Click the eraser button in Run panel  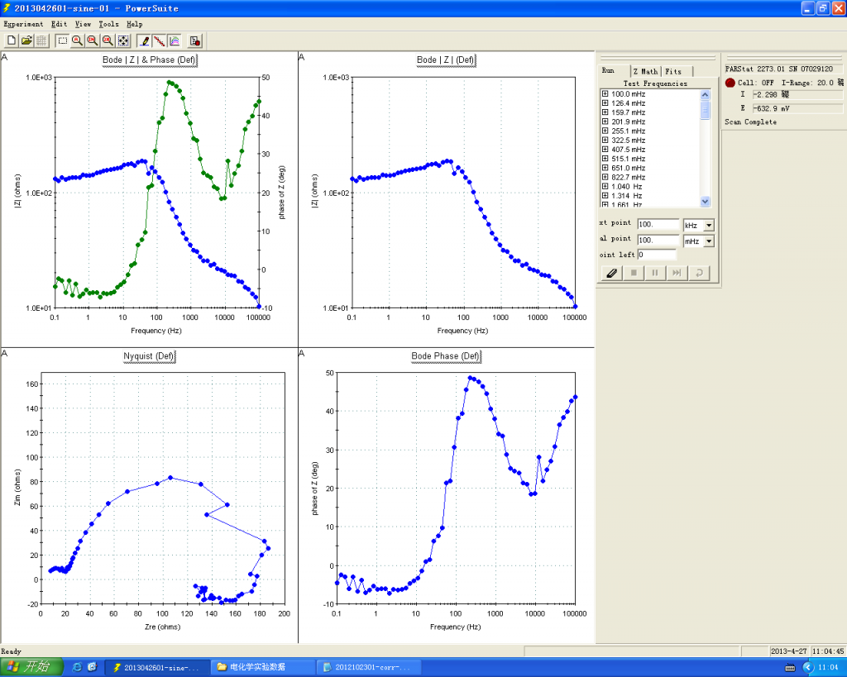pyautogui.click(x=612, y=273)
